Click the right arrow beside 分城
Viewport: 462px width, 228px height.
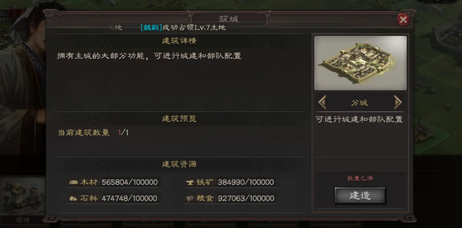pyautogui.click(x=398, y=102)
